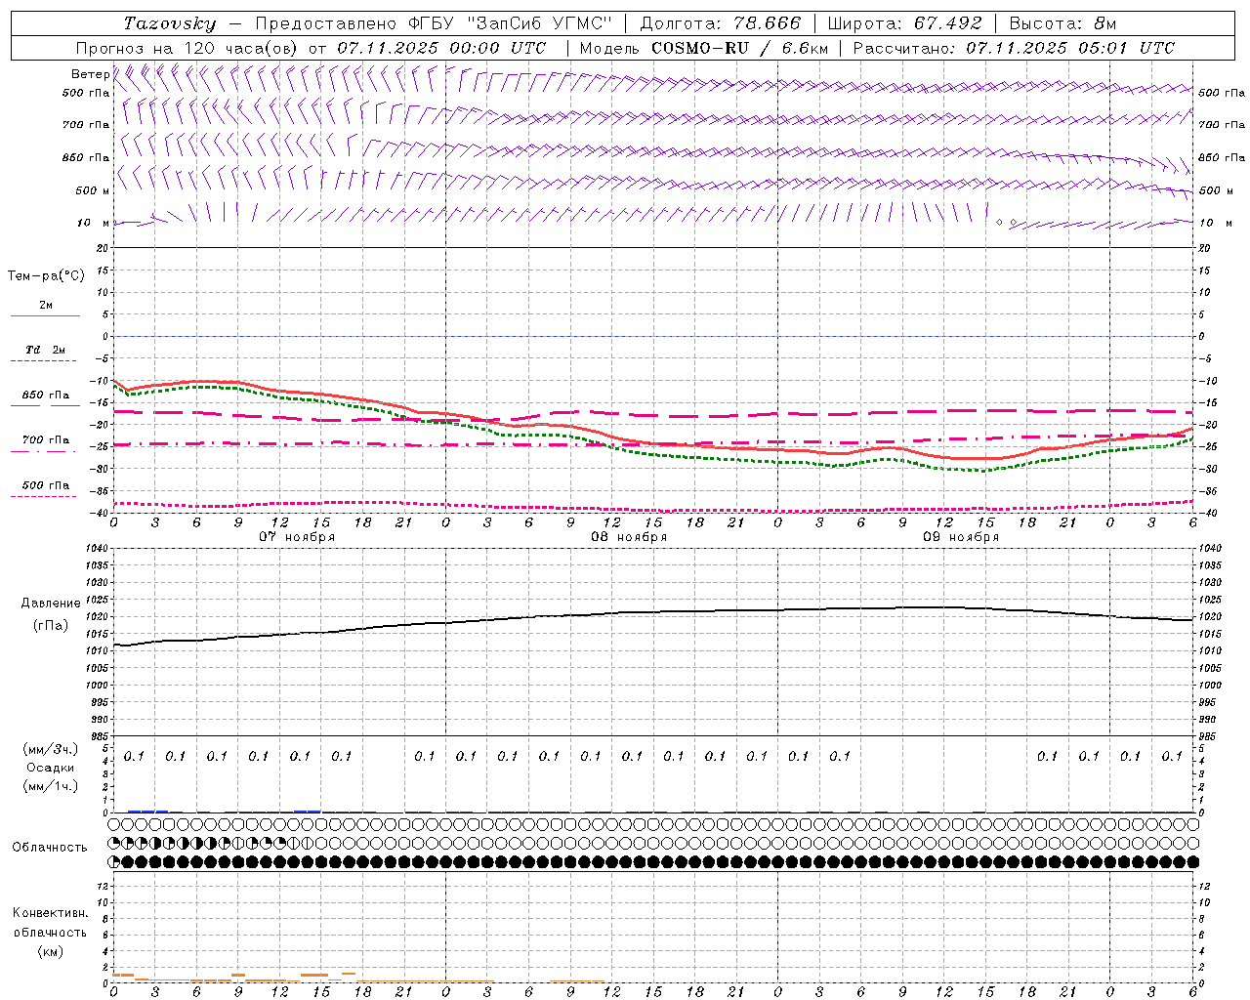Click the "Высота: 8м" elevation text

point(1062,23)
